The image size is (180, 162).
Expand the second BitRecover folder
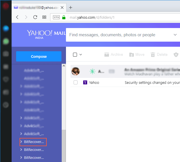click(21, 150)
